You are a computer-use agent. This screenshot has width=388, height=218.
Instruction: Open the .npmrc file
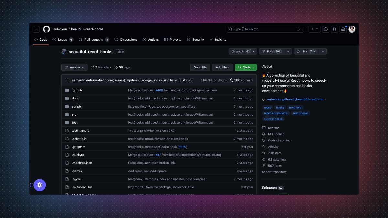[77, 171]
